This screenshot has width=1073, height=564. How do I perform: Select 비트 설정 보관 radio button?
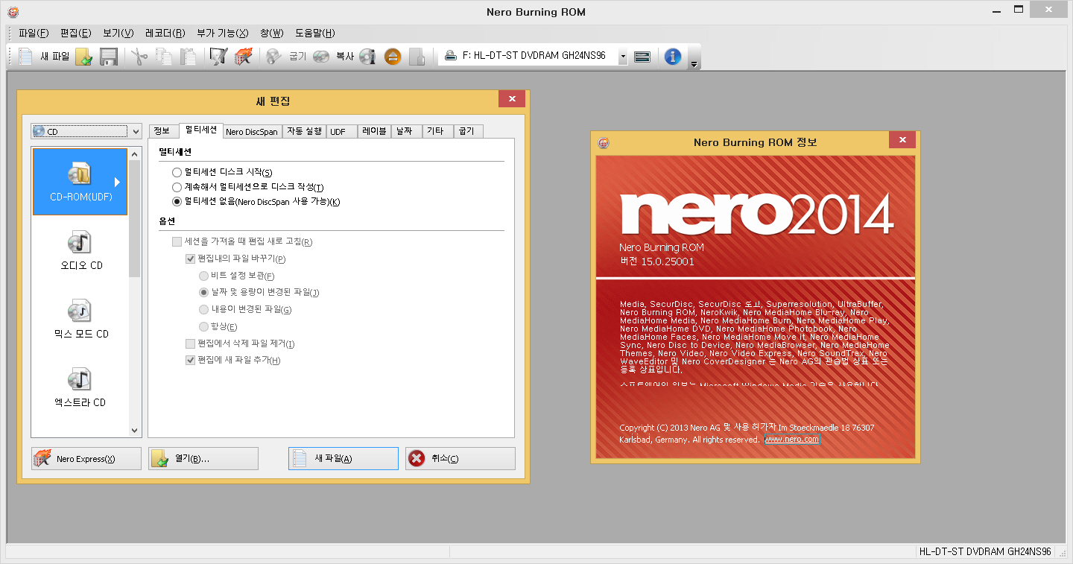coord(203,276)
